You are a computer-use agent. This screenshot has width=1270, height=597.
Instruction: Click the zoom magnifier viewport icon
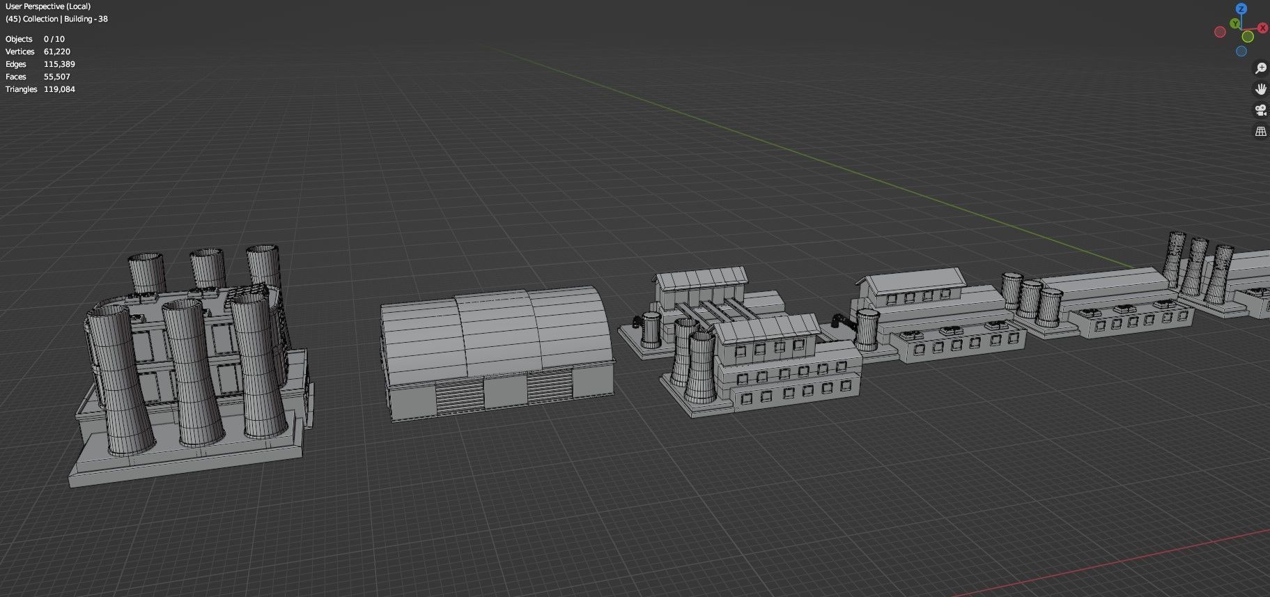pos(1260,68)
